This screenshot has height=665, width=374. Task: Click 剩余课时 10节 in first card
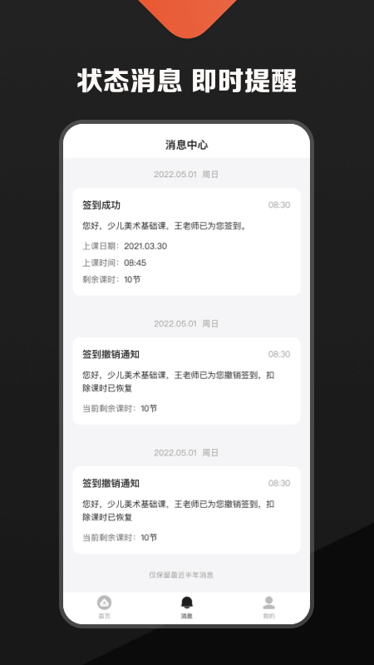(111, 279)
